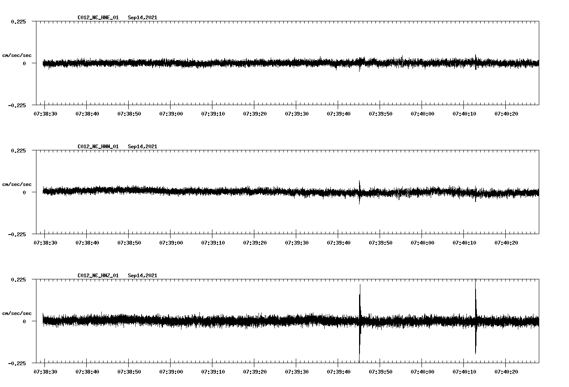This screenshot has height=387, width=569.
Task: Click time label 07:40:00 under HNE plot
Action: click(422, 114)
